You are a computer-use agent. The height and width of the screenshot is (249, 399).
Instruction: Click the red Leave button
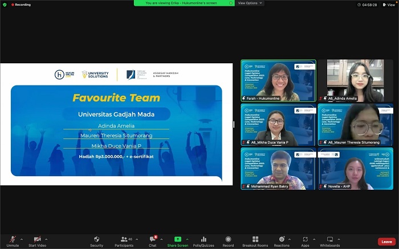[386, 242]
